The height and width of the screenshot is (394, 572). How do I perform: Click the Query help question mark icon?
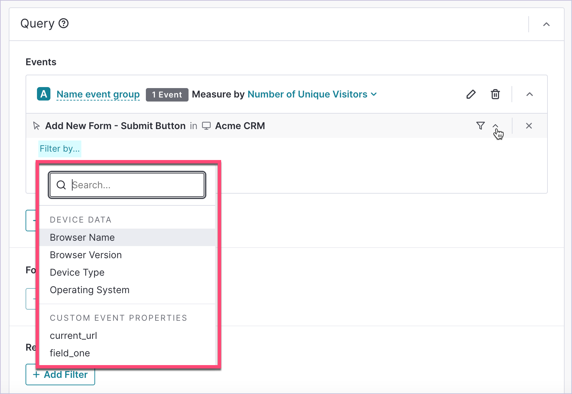click(64, 24)
